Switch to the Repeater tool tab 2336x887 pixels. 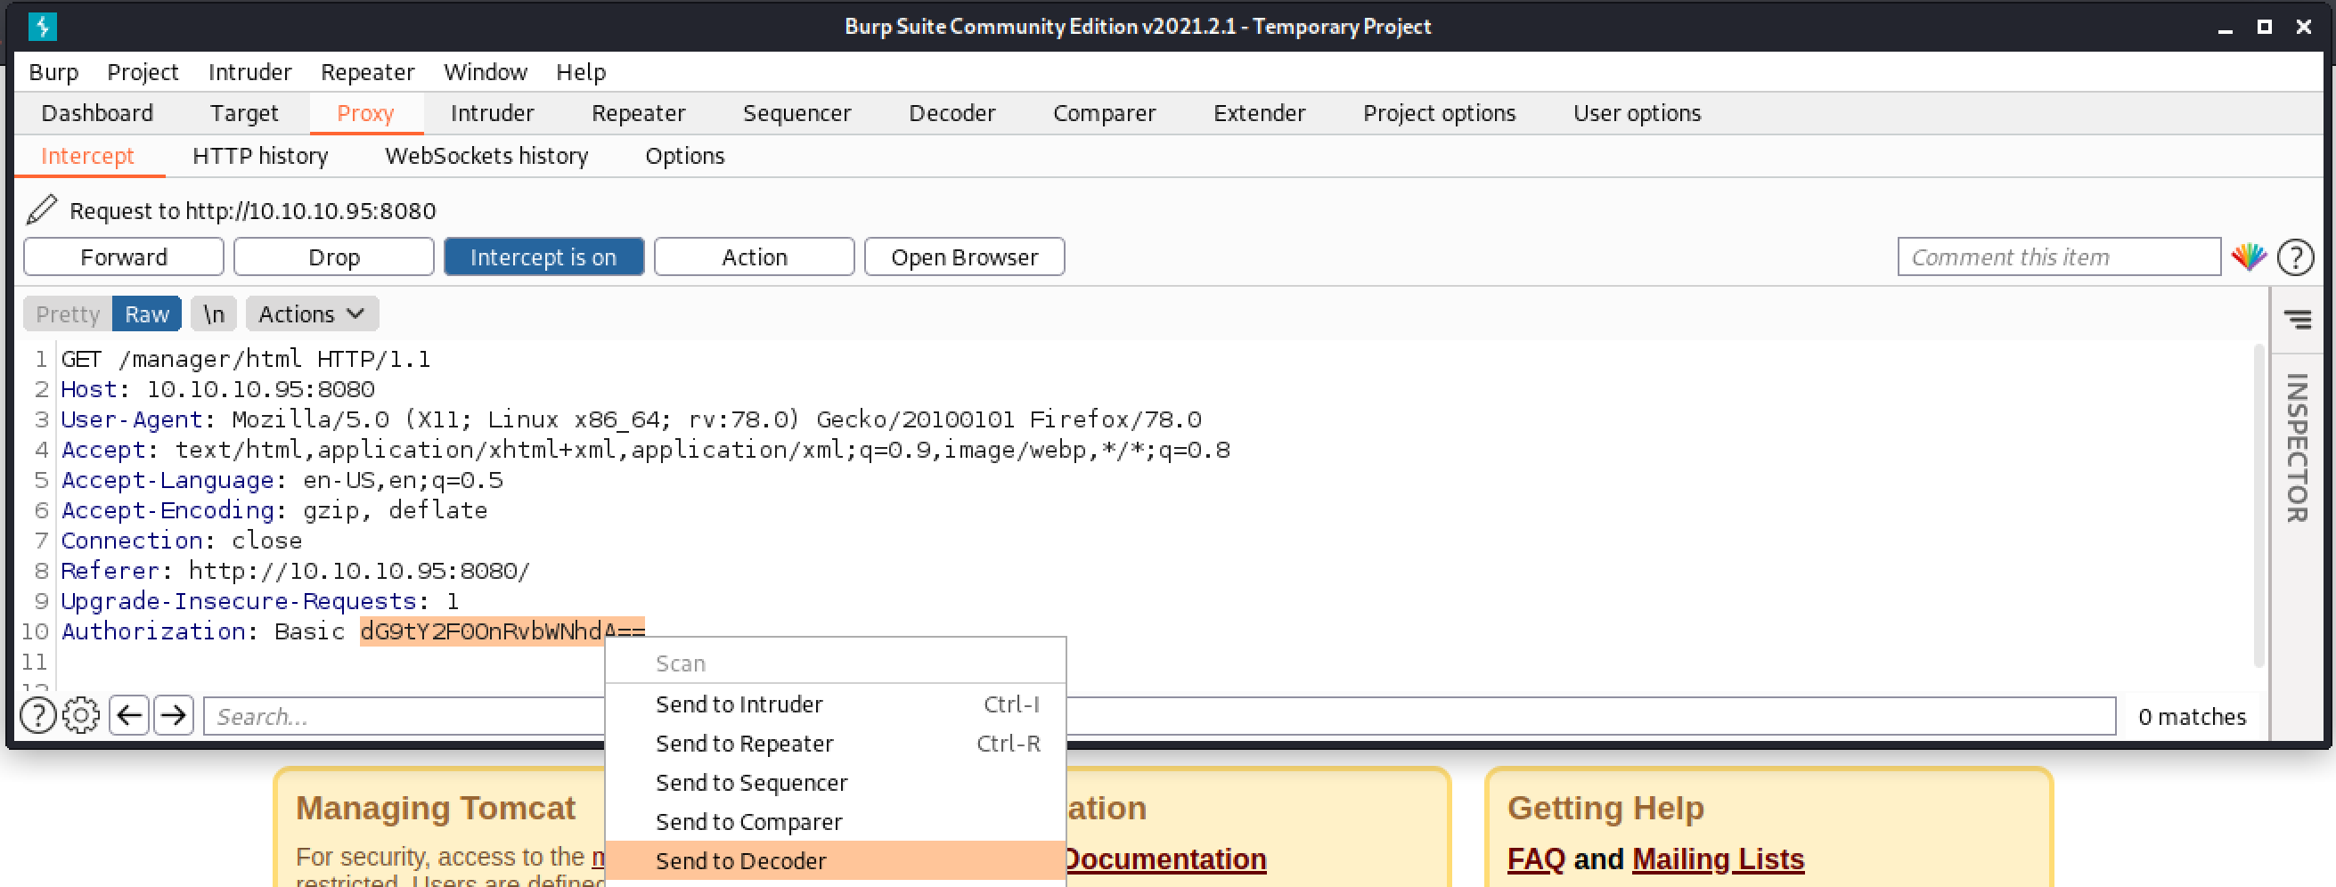click(639, 113)
